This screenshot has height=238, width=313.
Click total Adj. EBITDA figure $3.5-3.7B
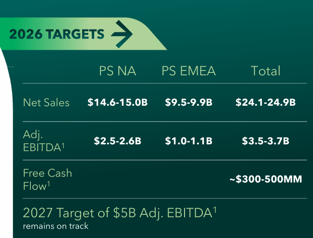[266, 141]
